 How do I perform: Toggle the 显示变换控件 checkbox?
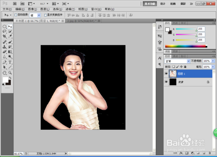point(46,15)
